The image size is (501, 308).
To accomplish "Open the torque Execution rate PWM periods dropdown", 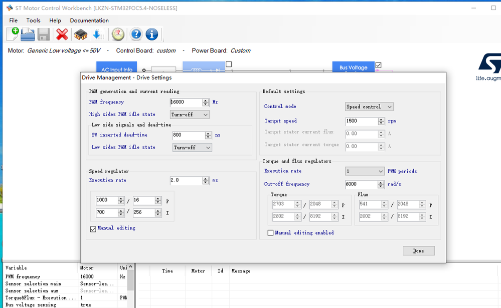I will point(365,171).
